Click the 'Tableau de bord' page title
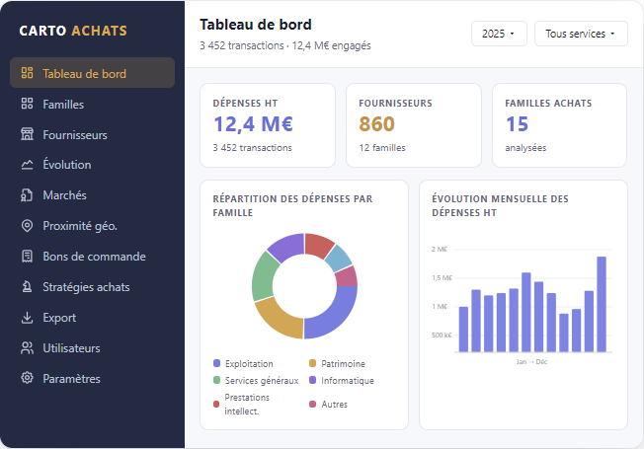The image size is (644, 449). 256,25
